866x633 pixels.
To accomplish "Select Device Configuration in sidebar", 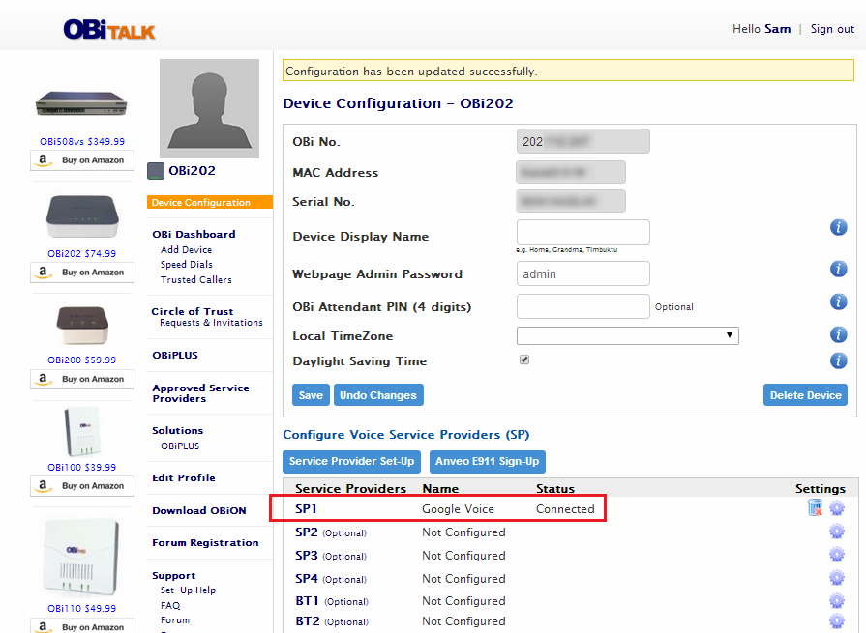I will tap(201, 203).
